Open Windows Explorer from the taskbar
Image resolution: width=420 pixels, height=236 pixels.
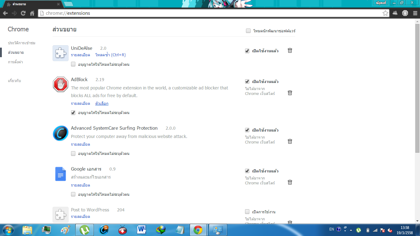[27, 230]
